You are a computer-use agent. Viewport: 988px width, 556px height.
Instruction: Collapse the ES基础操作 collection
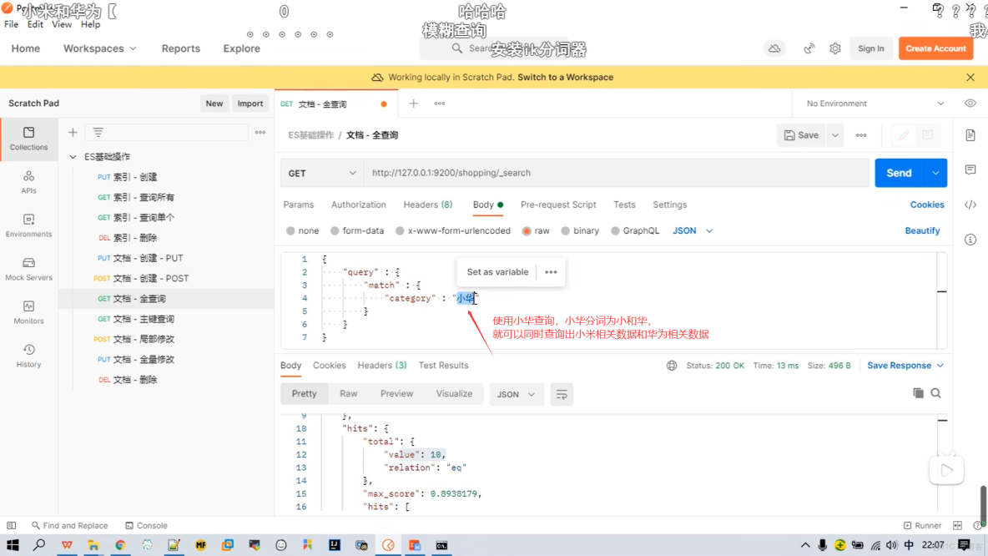(73, 156)
